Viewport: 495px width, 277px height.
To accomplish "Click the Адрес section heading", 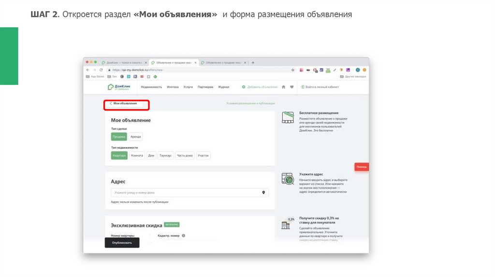I will tap(118, 182).
